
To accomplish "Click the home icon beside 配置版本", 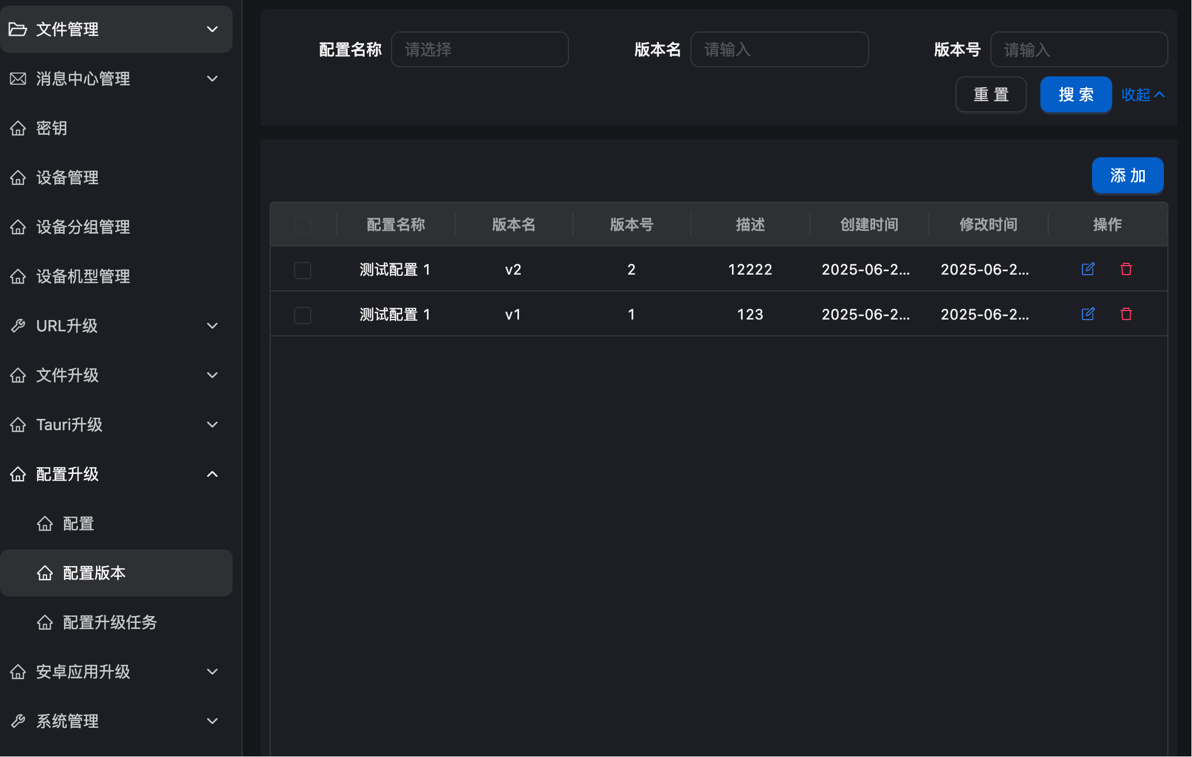I will (45, 573).
